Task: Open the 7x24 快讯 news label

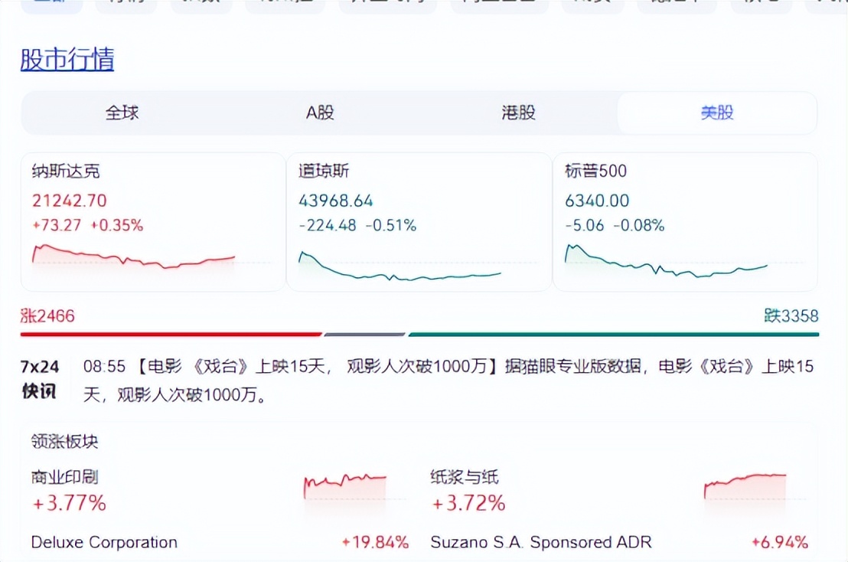Action: tap(39, 378)
